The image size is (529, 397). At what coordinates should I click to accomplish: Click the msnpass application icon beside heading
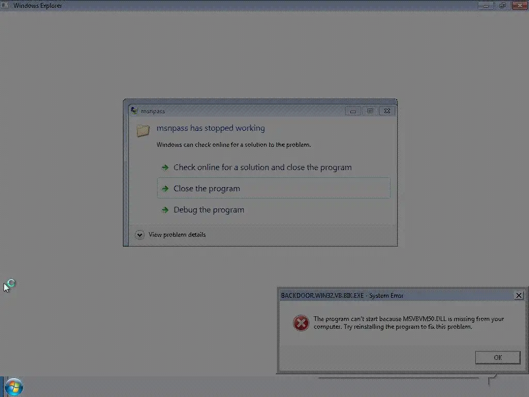click(x=143, y=130)
